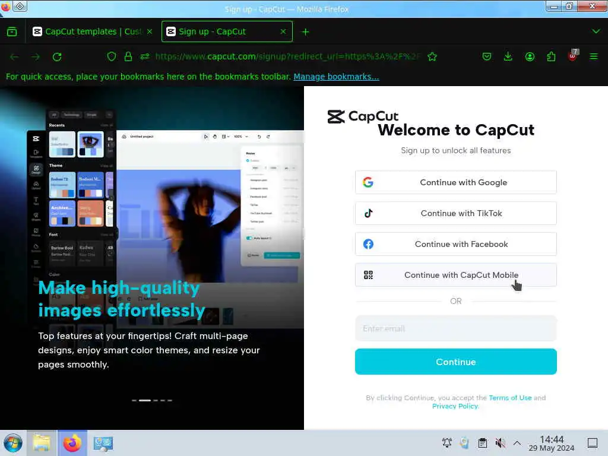Continue with Google sign-up button

(x=455, y=182)
